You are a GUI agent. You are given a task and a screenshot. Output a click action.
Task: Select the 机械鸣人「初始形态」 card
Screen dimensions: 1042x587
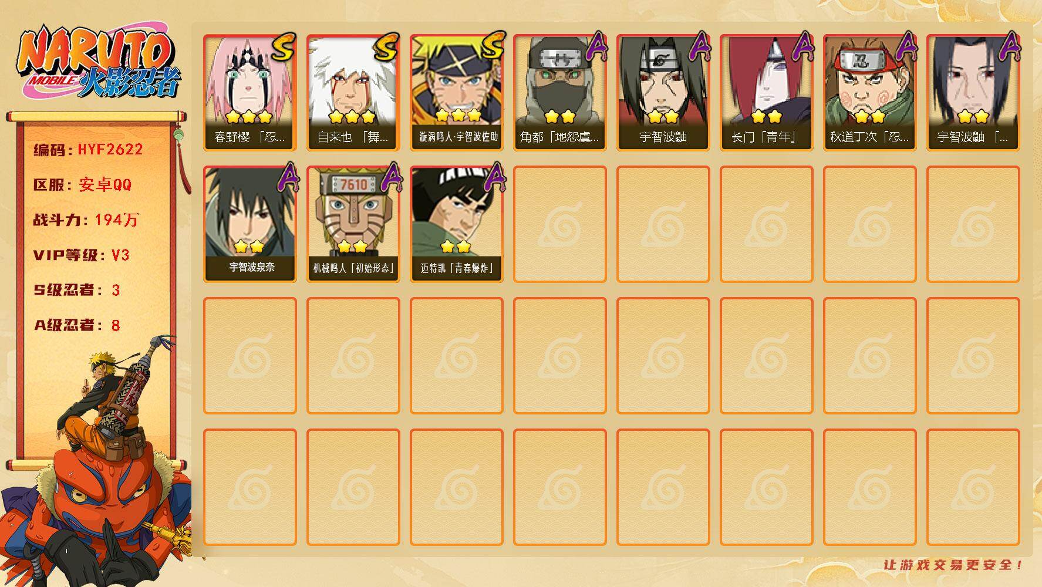pos(353,224)
